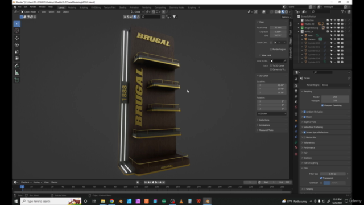Enable Render Region checkbox

click(271, 50)
